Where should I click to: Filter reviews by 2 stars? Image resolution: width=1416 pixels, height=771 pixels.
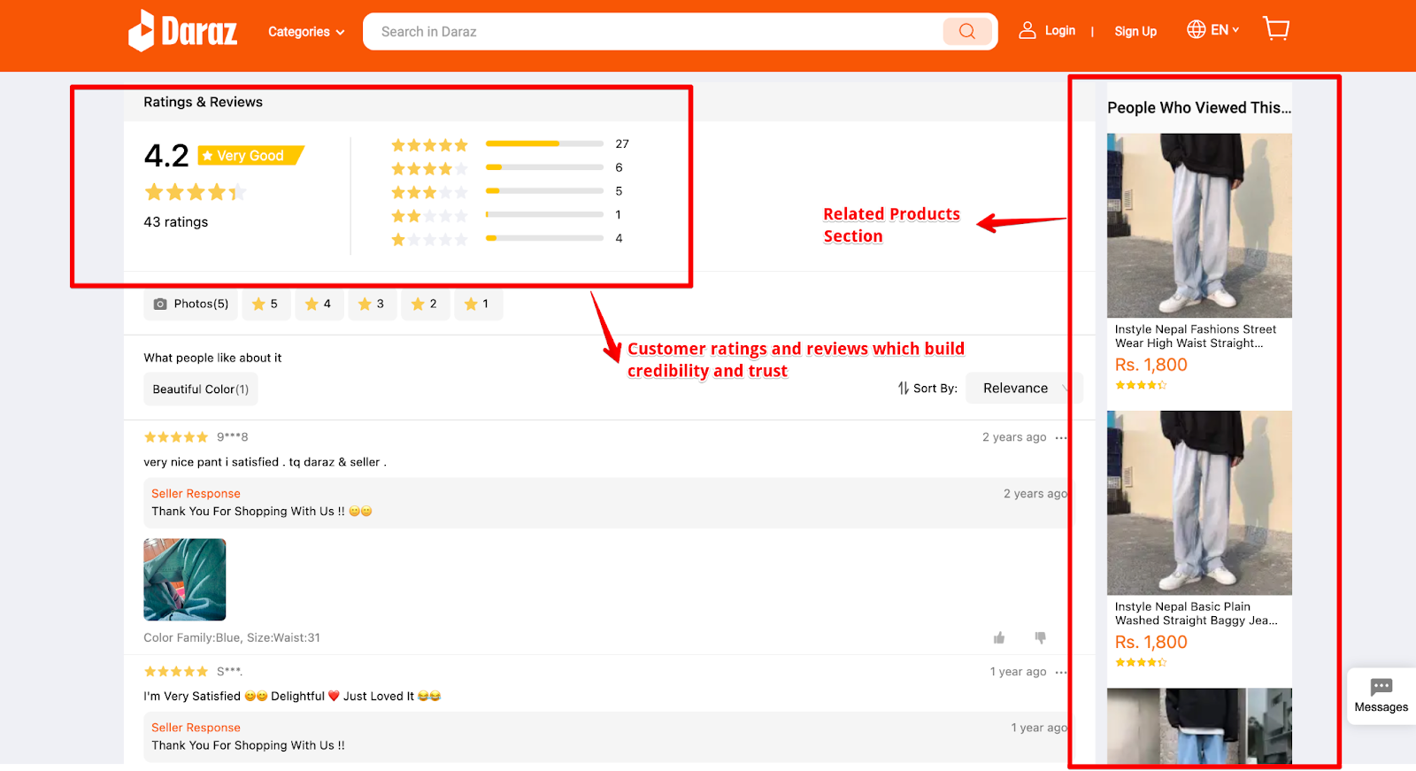click(x=425, y=304)
